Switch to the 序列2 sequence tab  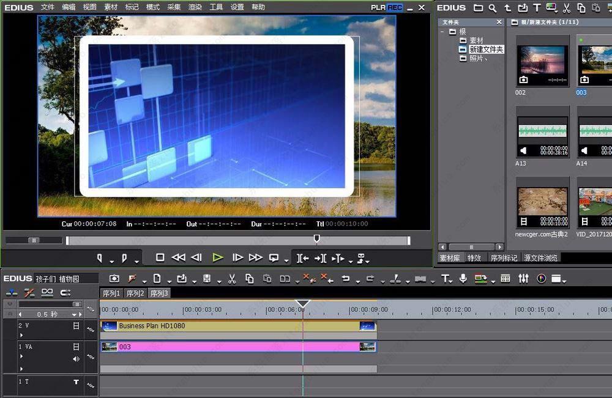[135, 293]
